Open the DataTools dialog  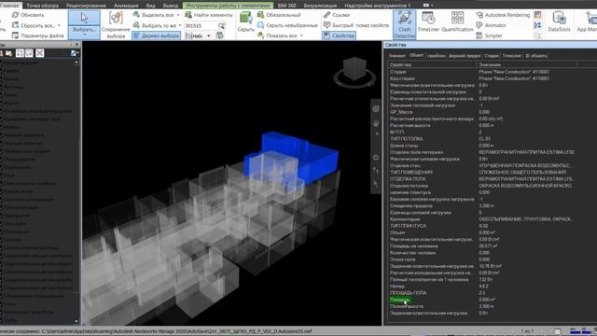click(559, 21)
